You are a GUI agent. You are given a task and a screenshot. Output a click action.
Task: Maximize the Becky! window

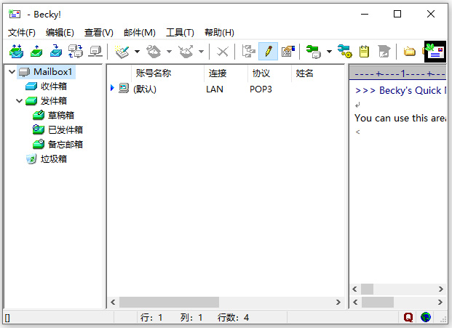tap(397, 14)
